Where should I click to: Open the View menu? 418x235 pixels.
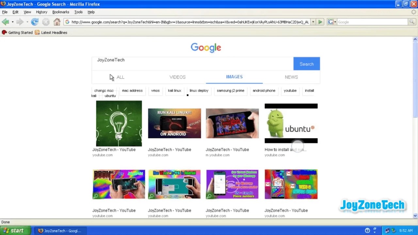pos(27,12)
